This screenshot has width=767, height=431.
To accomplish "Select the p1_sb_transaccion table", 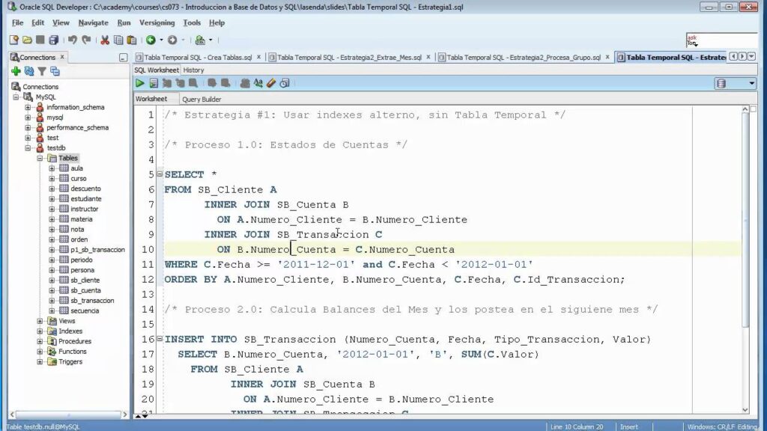I will pos(97,250).
